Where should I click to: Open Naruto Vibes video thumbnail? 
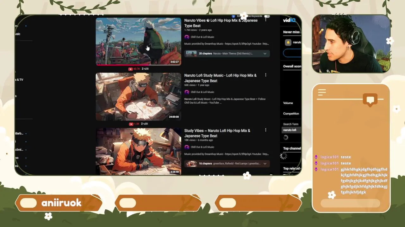pyautogui.click(x=138, y=41)
